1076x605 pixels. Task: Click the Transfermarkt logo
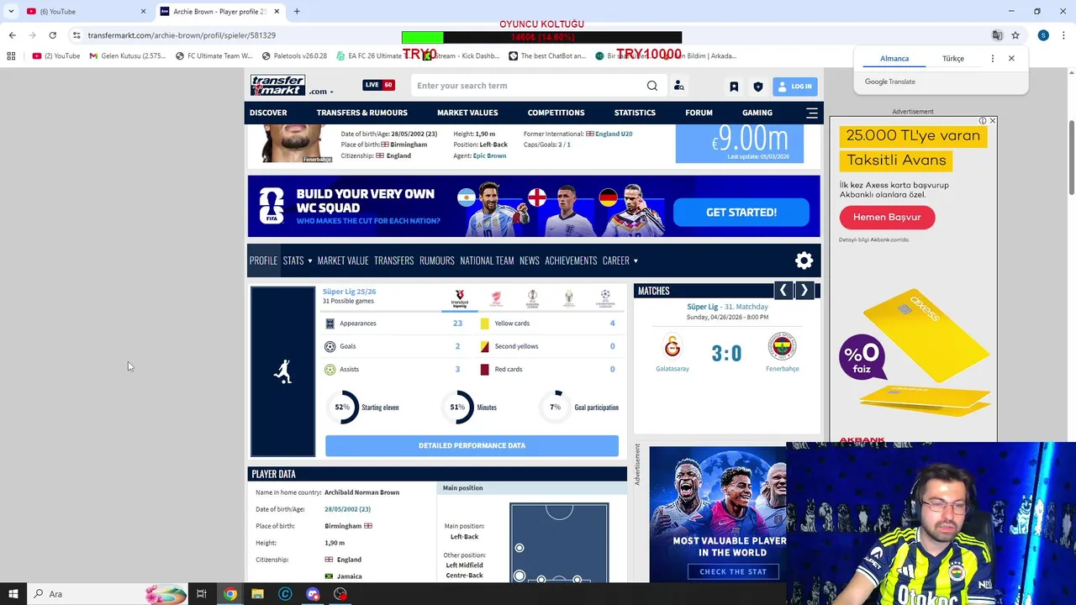[x=277, y=85]
